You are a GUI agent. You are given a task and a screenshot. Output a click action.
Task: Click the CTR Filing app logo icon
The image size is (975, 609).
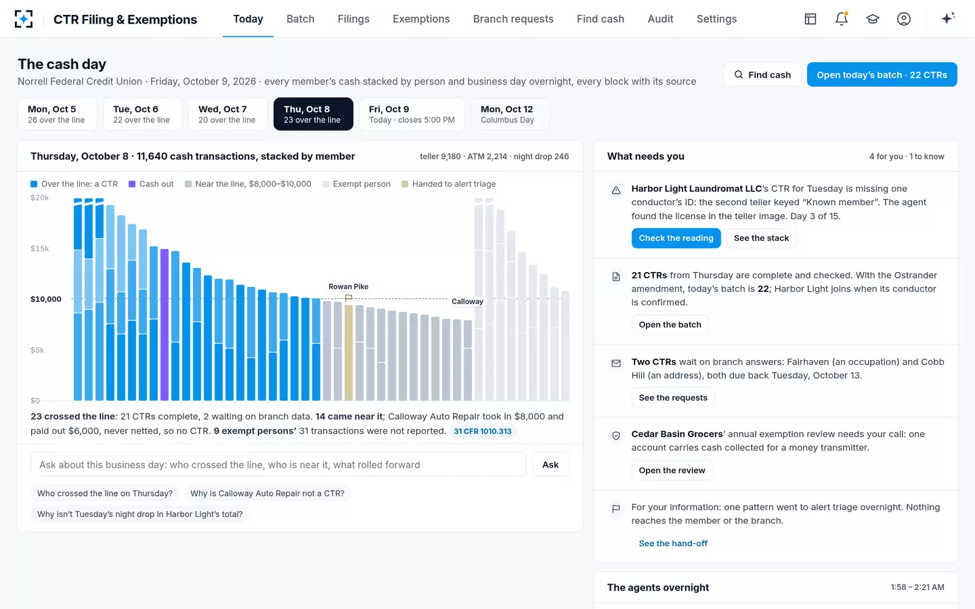coord(24,19)
